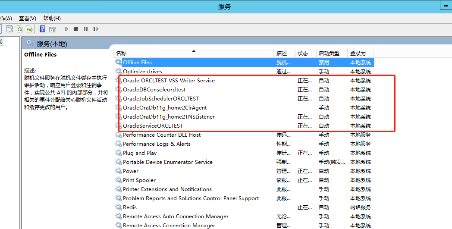Click gear icon of Performance Counter DLL Host
The height and width of the screenshot is (229, 452).
118,135
